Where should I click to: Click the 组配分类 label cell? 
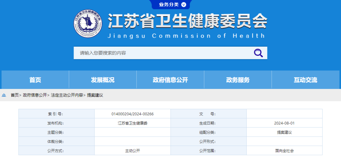[208, 132]
